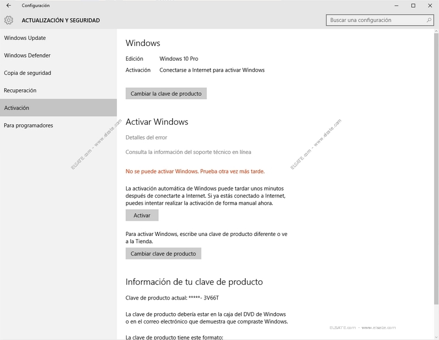439x340 pixels.
Task: Go back with the arrow icon
Action: pos(9,5)
